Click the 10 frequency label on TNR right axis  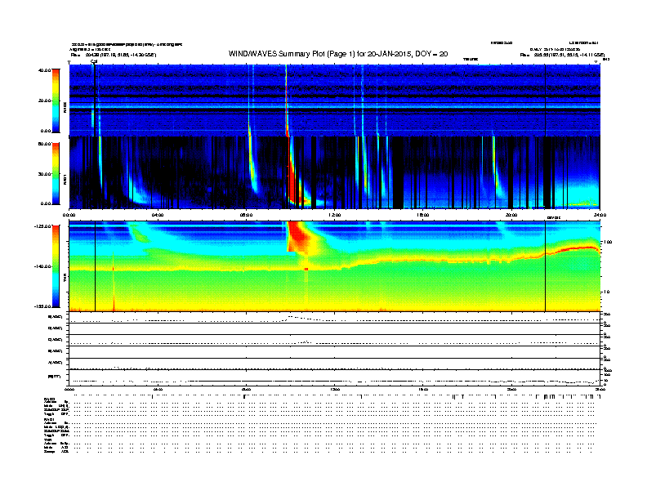607,292
